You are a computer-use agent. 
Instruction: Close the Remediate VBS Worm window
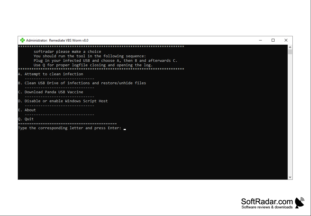[286, 40]
